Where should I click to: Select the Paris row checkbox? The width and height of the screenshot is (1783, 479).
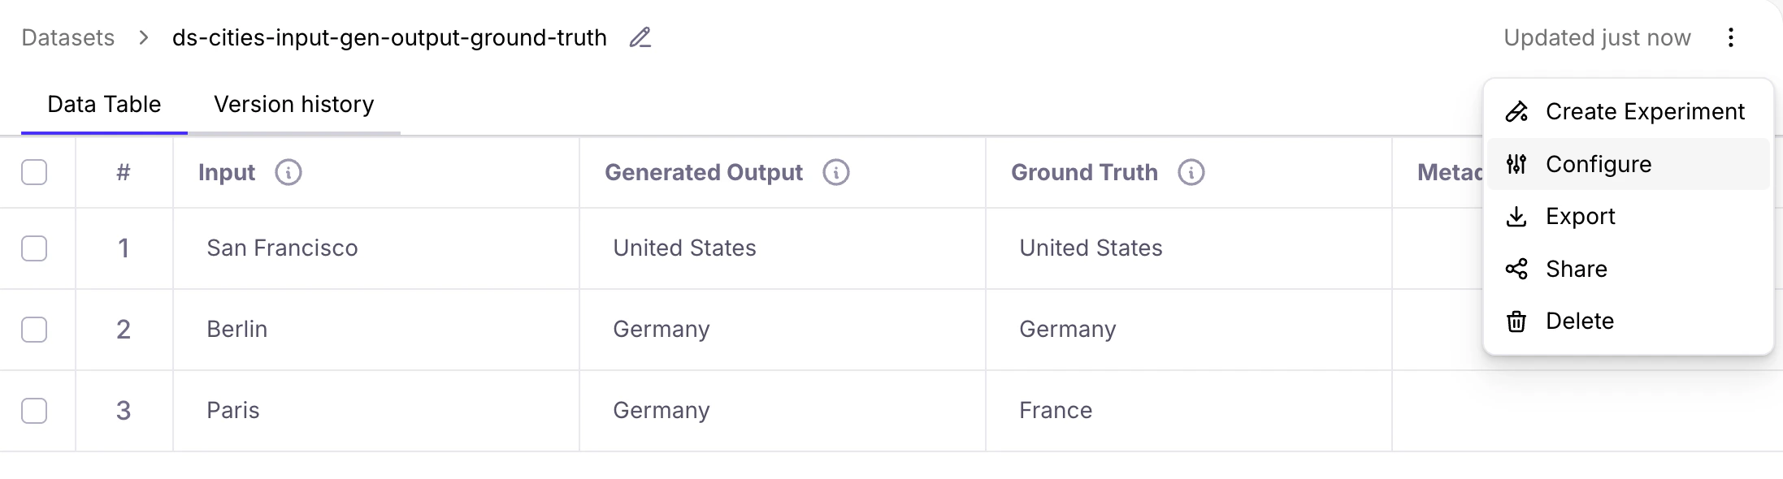(34, 411)
